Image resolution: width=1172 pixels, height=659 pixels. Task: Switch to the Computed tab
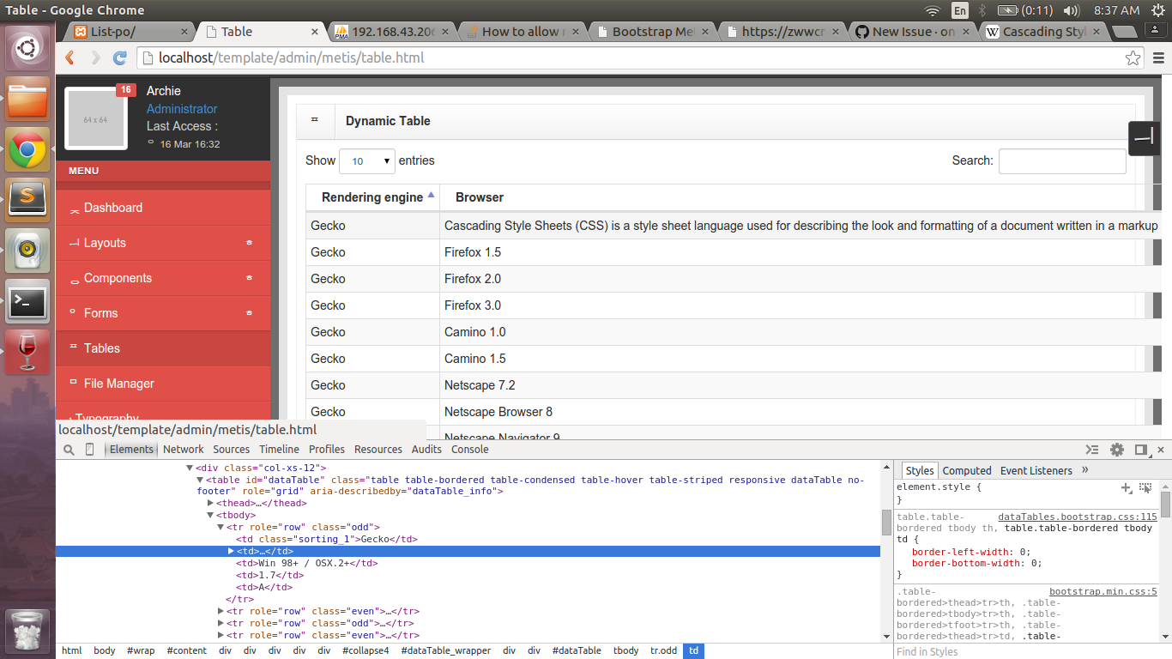[967, 470]
